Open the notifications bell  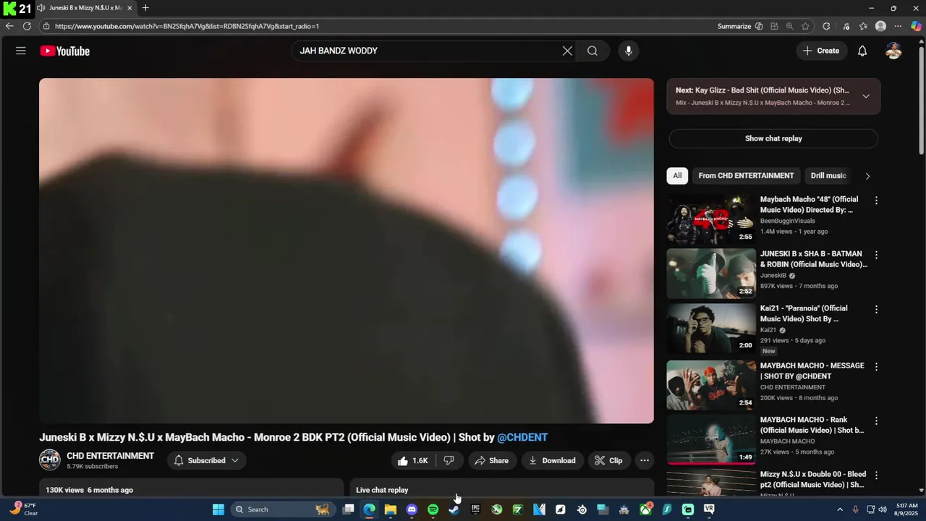tap(862, 51)
